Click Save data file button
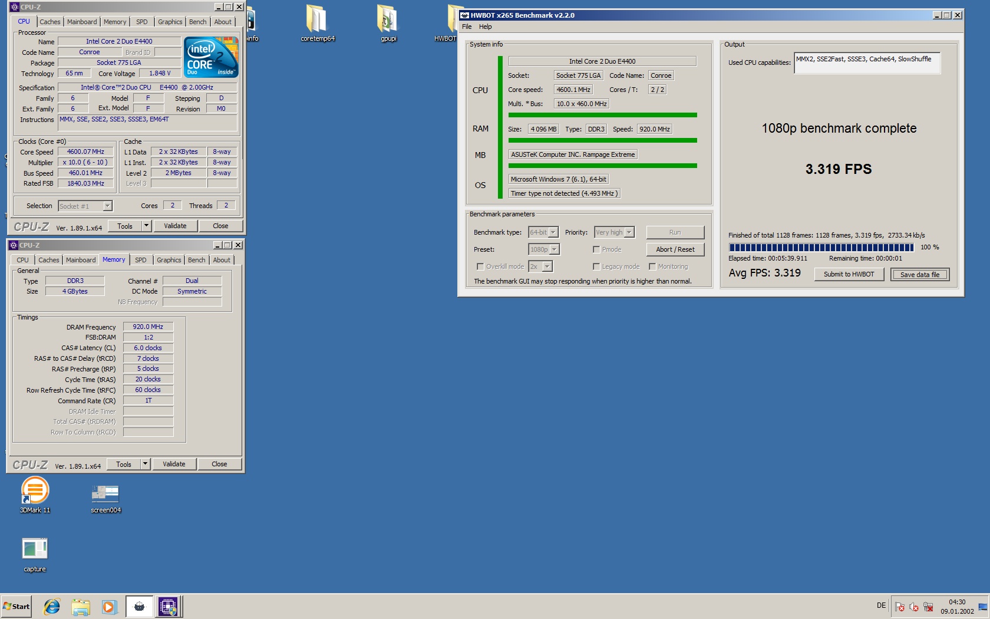Screen dimensions: 990x619 point(920,274)
